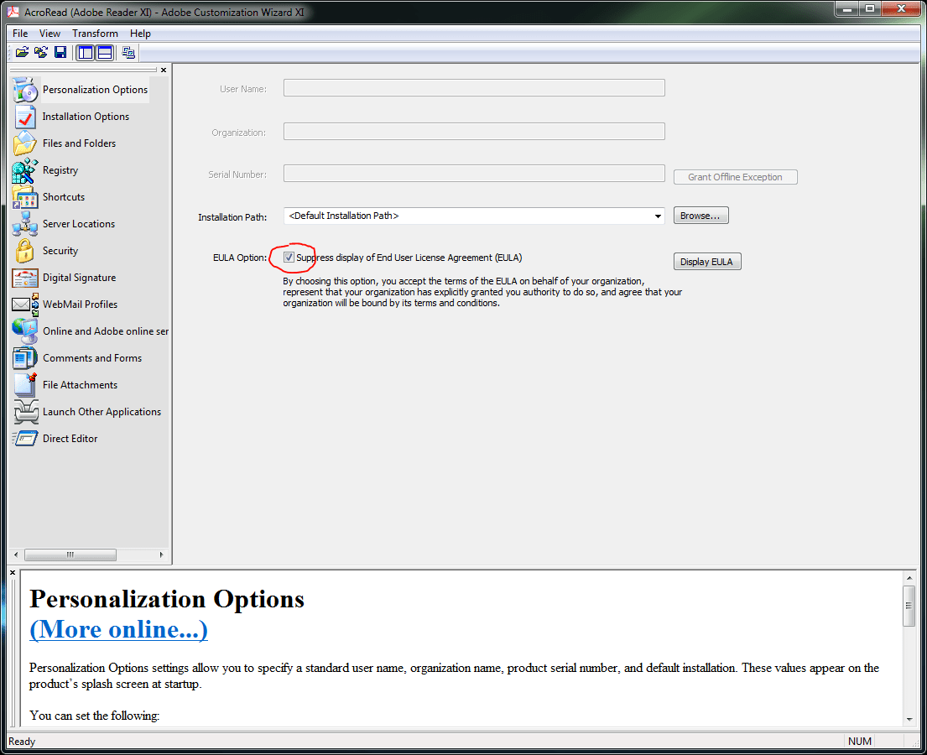Screen dimensions: 927x755
Task: Open the Security settings panel
Action: coord(60,250)
